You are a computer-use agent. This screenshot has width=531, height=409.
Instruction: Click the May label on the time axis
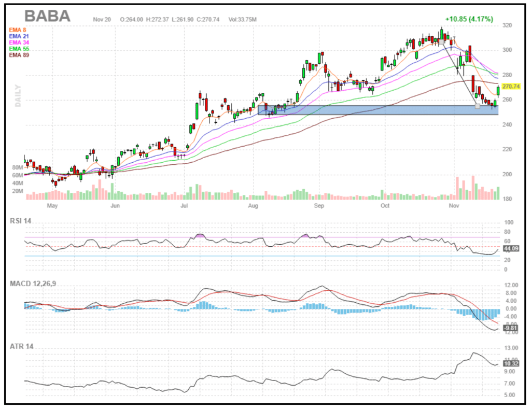52,205
